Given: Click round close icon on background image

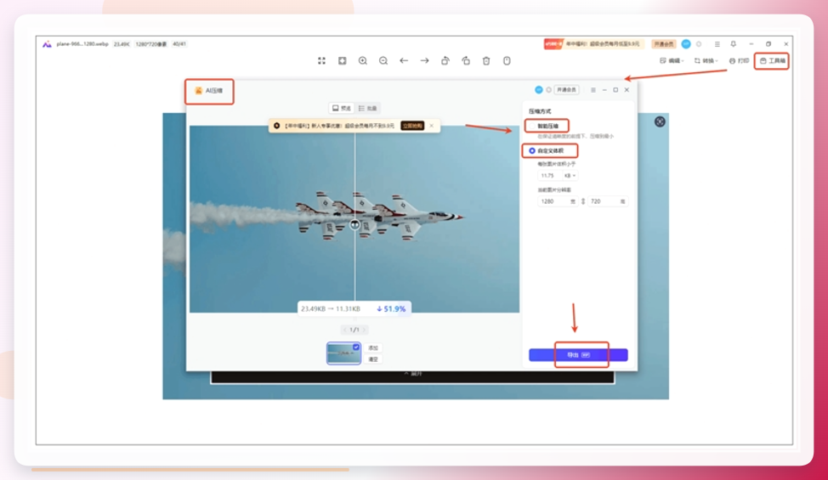Looking at the screenshot, I should 660,121.
